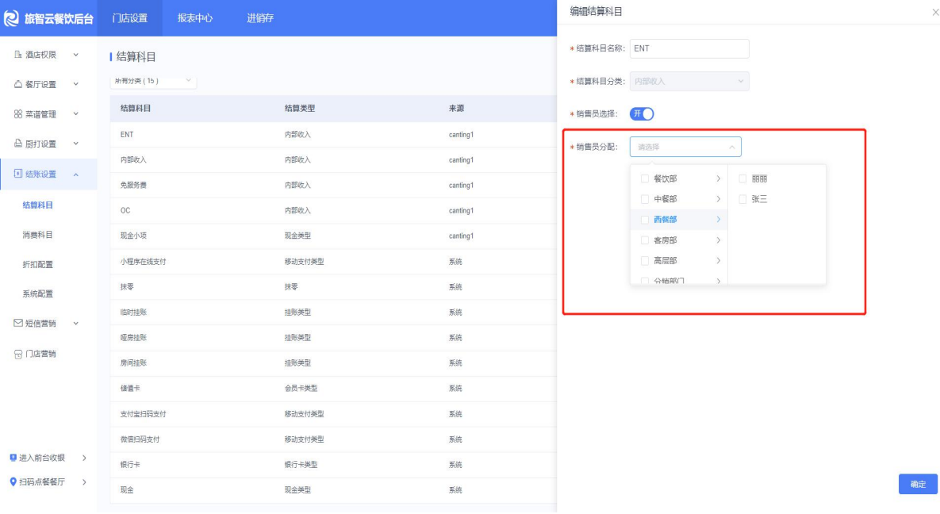Select the 结算科目 submenu item
Image resolution: width=940 pixels, height=514 pixels.
(x=38, y=205)
